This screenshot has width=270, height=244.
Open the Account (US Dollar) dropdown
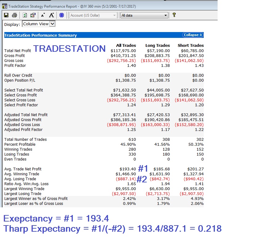coord(93,15)
